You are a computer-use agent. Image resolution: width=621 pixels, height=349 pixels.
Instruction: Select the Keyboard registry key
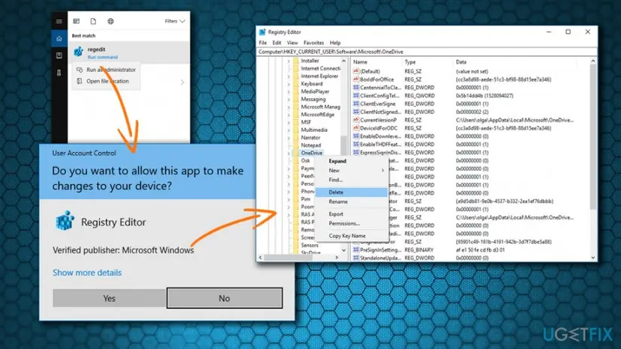(312, 84)
